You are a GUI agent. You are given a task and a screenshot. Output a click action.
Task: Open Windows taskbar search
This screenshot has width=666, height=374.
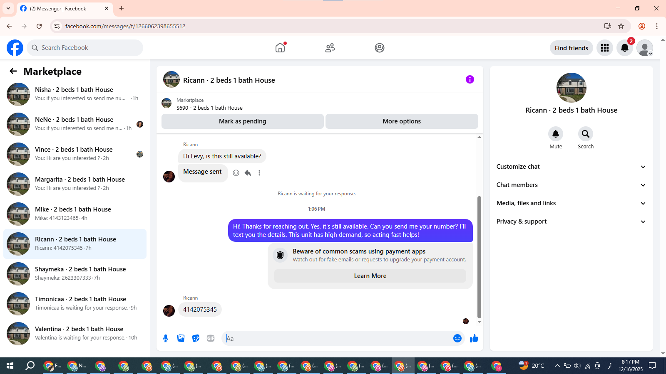point(30,366)
